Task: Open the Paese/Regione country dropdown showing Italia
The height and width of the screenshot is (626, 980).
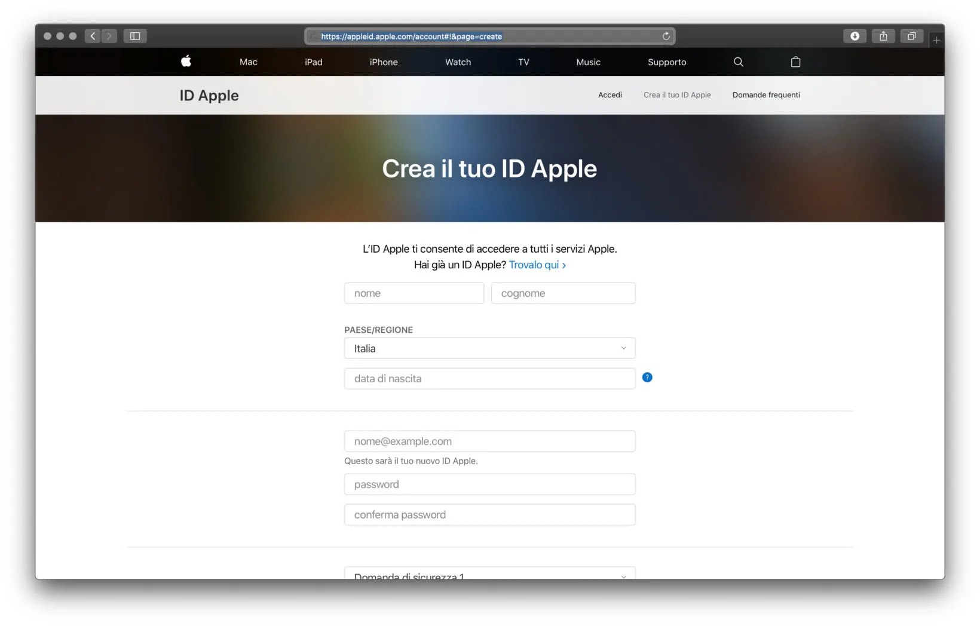Action: point(489,348)
